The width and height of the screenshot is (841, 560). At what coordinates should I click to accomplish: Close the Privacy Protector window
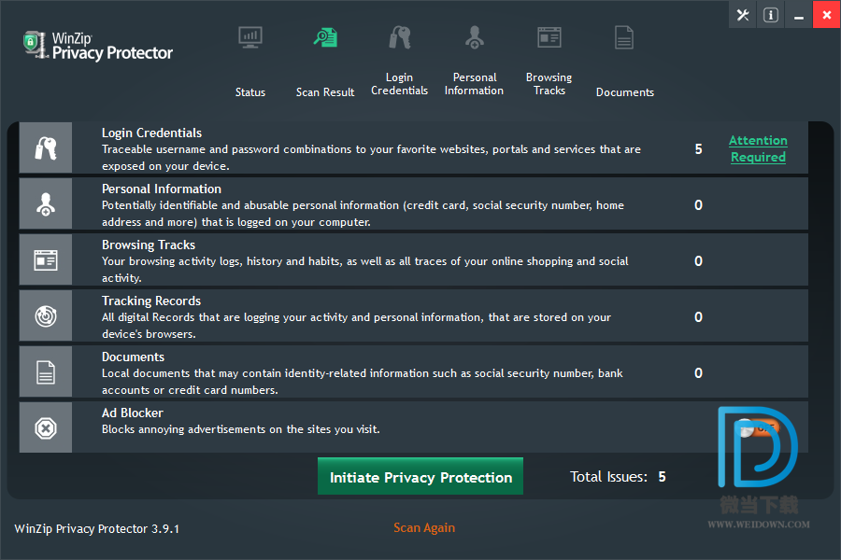827,15
